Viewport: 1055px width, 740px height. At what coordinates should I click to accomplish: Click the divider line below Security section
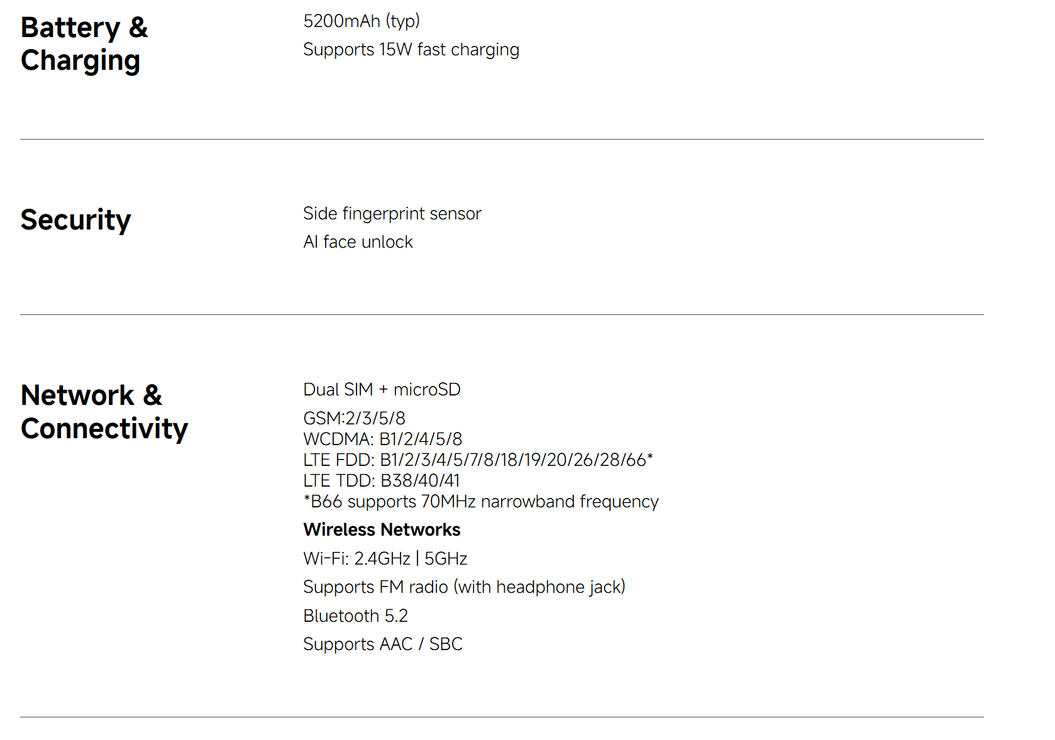click(502, 315)
